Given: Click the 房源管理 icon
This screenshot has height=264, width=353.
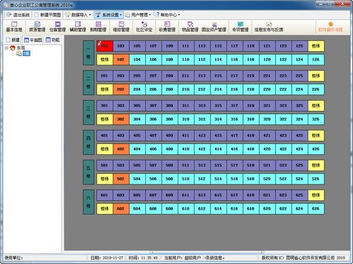Looking at the screenshot, I should (37, 26).
